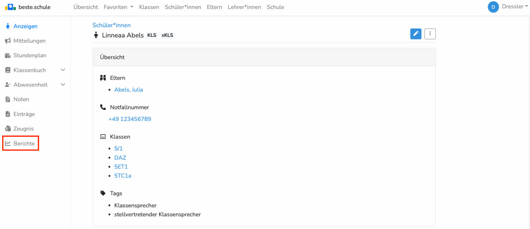Open Lehrer*innen in top navigation

pos(244,7)
